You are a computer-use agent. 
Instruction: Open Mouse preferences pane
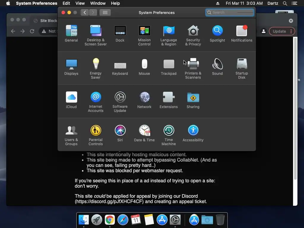click(x=144, y=67)
